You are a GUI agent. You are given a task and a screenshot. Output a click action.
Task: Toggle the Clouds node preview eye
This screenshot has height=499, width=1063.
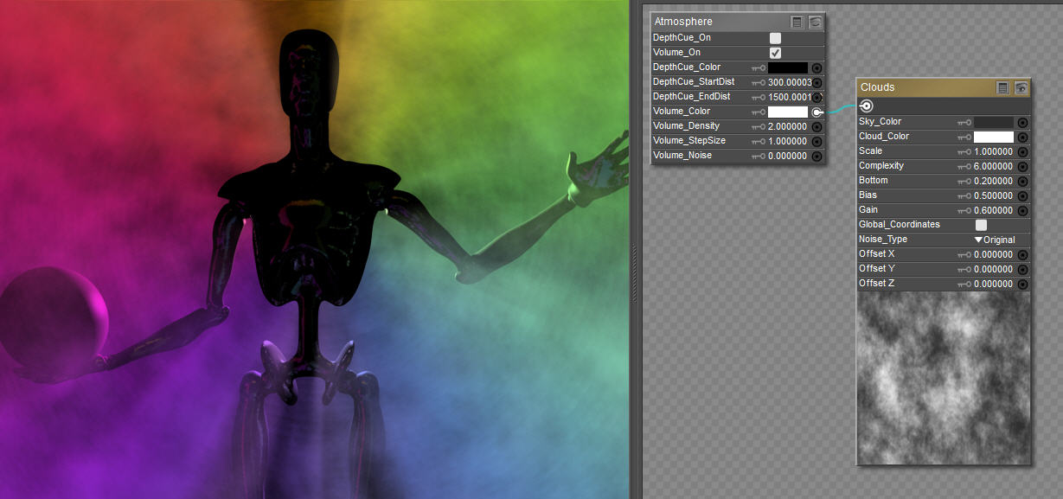point(1021,87)
